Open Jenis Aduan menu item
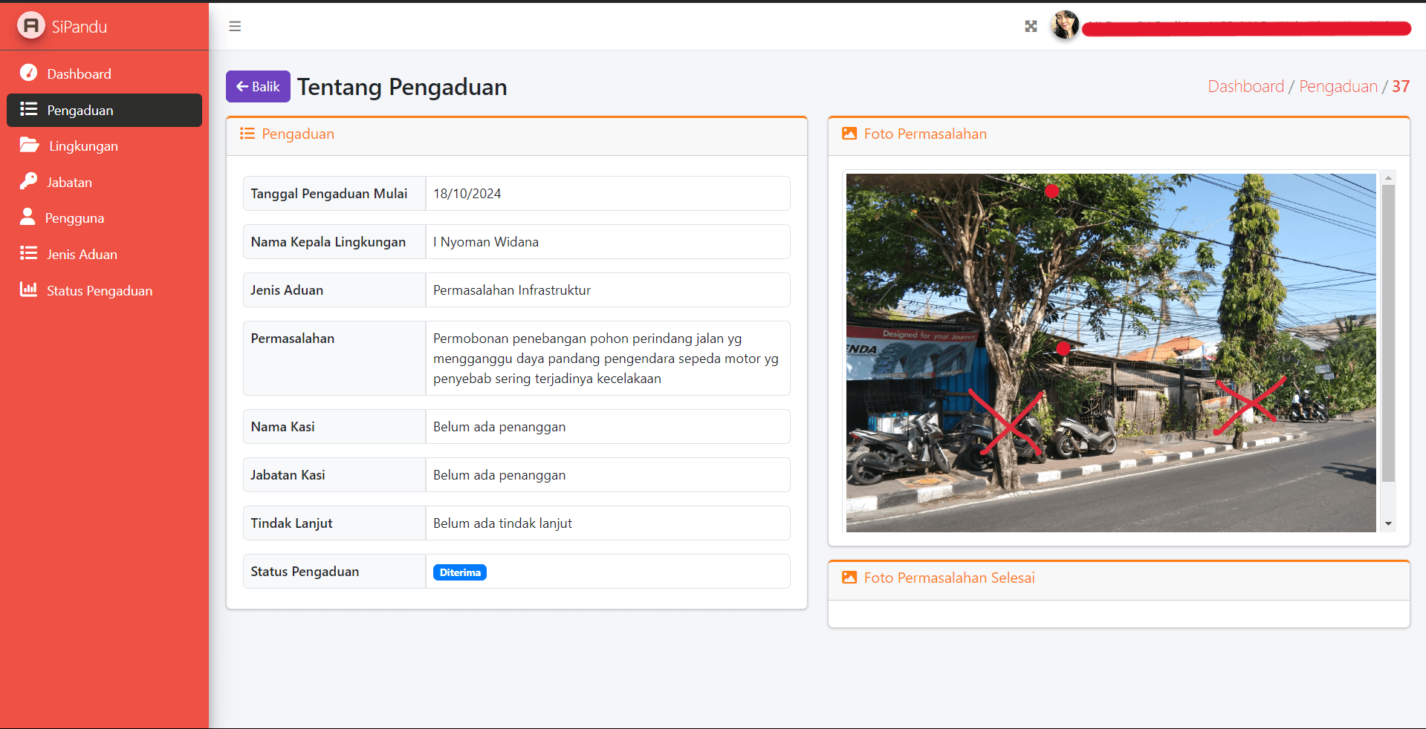 82,255
